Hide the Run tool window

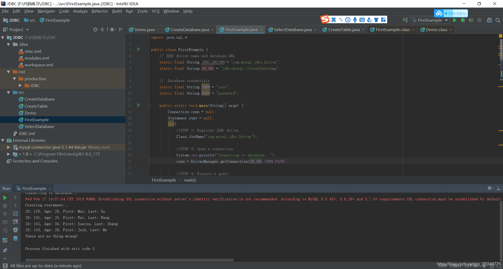point(499,188)
